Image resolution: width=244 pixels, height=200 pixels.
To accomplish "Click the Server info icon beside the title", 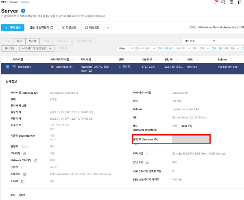I will click(23, 11).
